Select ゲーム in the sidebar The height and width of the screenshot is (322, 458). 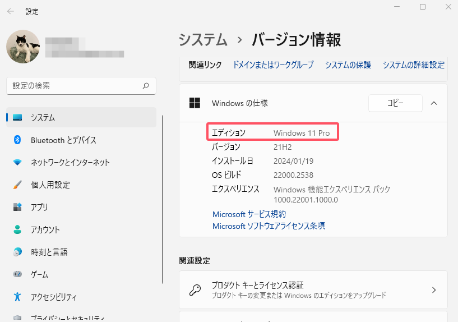(x=81, y=274)
